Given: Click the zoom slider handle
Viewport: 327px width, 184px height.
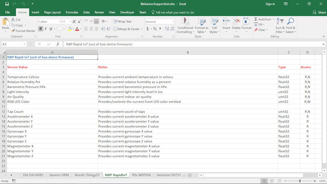Looking at the screenshot, I should (300, 181).
